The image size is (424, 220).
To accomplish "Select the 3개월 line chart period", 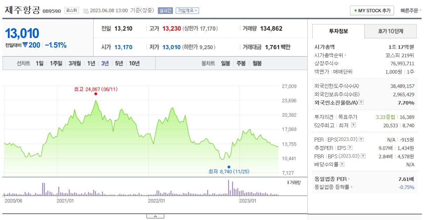I will (75, 63).
